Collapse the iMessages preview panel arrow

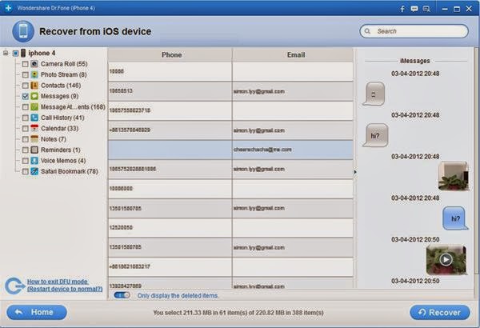point(355,172)
